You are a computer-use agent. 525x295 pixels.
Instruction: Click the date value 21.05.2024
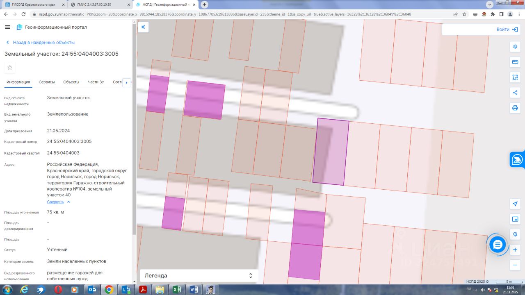[x=59, y=131]
